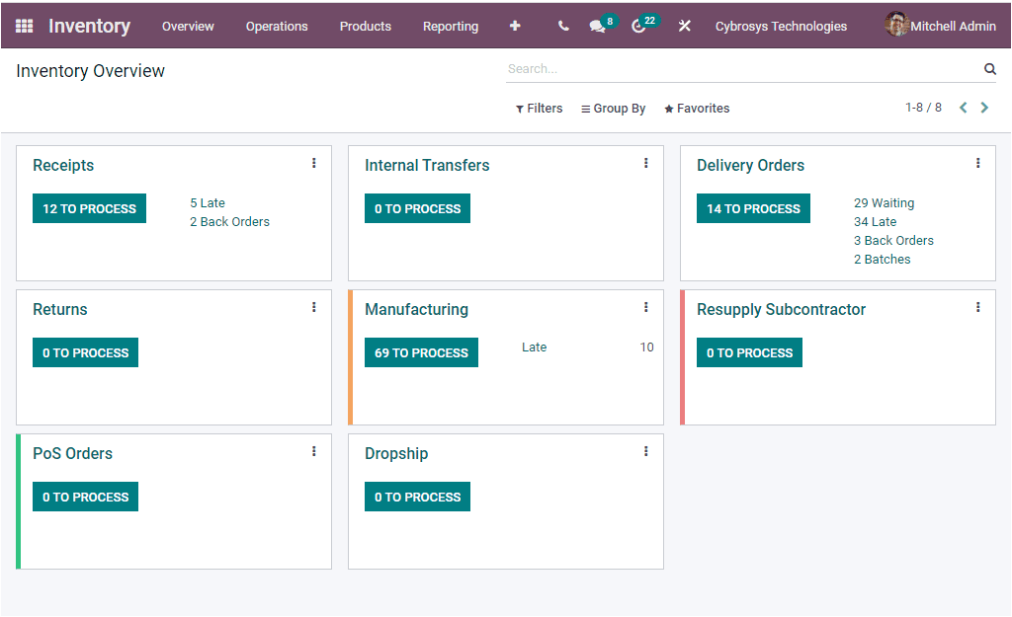Screen dimensions: 1012x617
Task: Open the Favorites dropdown
Action: 696,108
